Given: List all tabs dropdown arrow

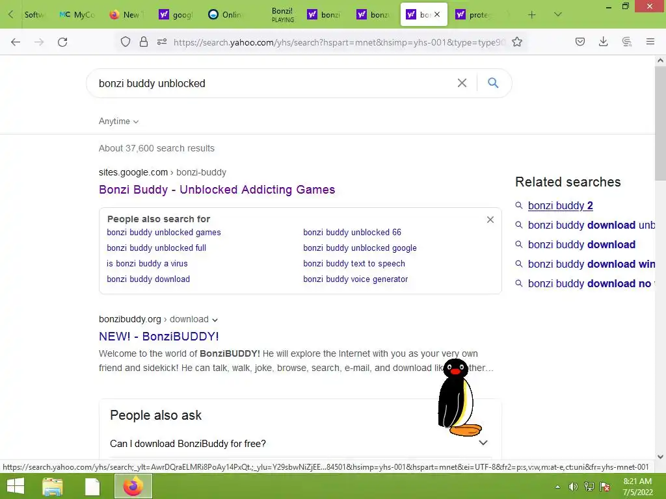Looking at the screenshot, I should pos(558,14).
